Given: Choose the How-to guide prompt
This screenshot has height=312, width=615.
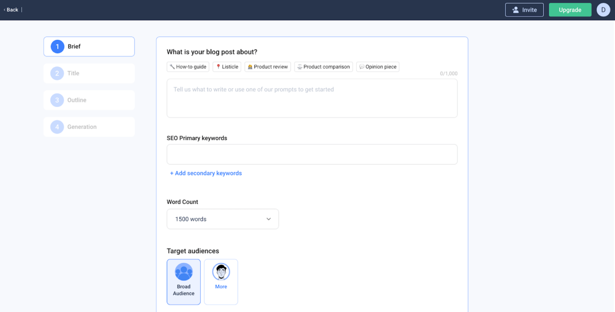Looking at the screenshot, I should click(188, 67).
